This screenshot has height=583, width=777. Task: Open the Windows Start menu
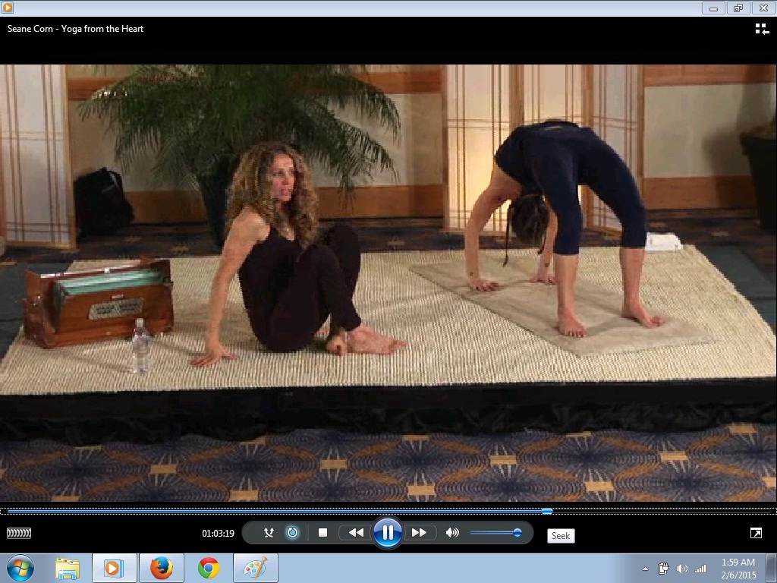tap(20, 568)
